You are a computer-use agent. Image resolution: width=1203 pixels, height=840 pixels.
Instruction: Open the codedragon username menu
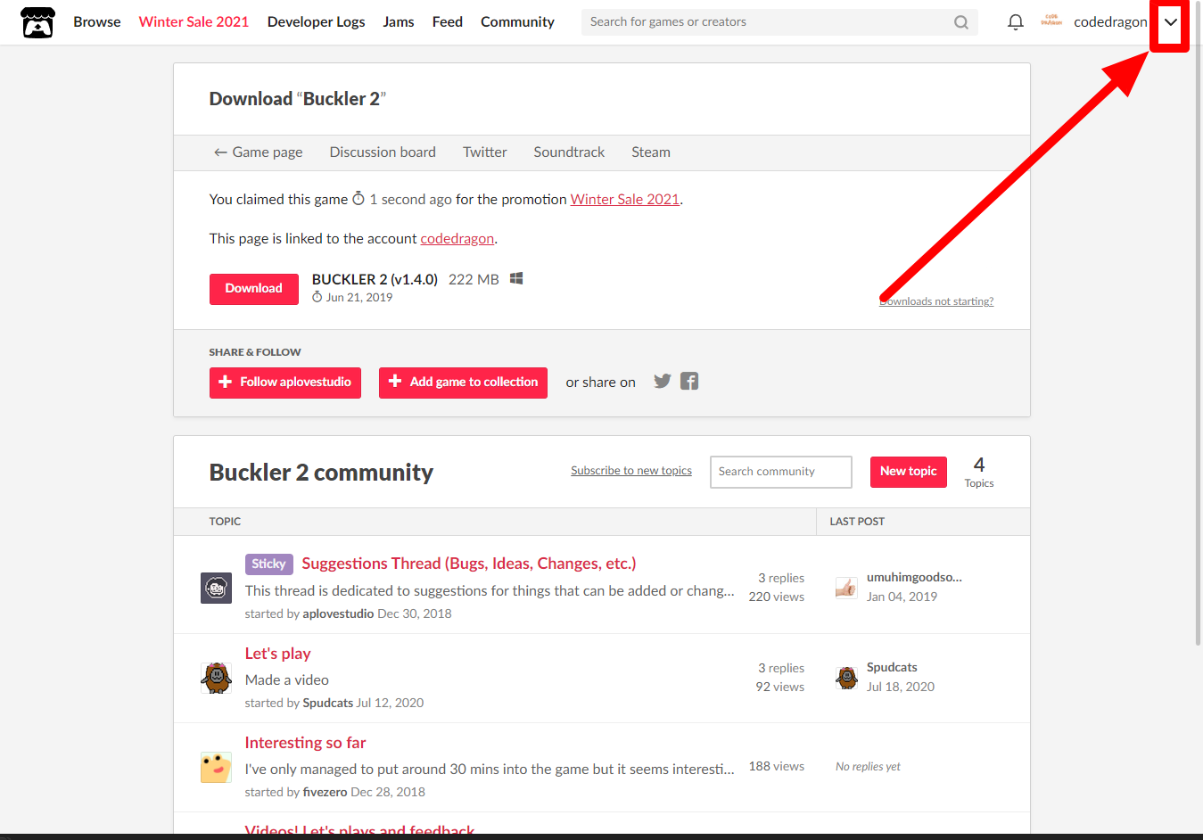pyautogui.click(x=1110, y=22)
